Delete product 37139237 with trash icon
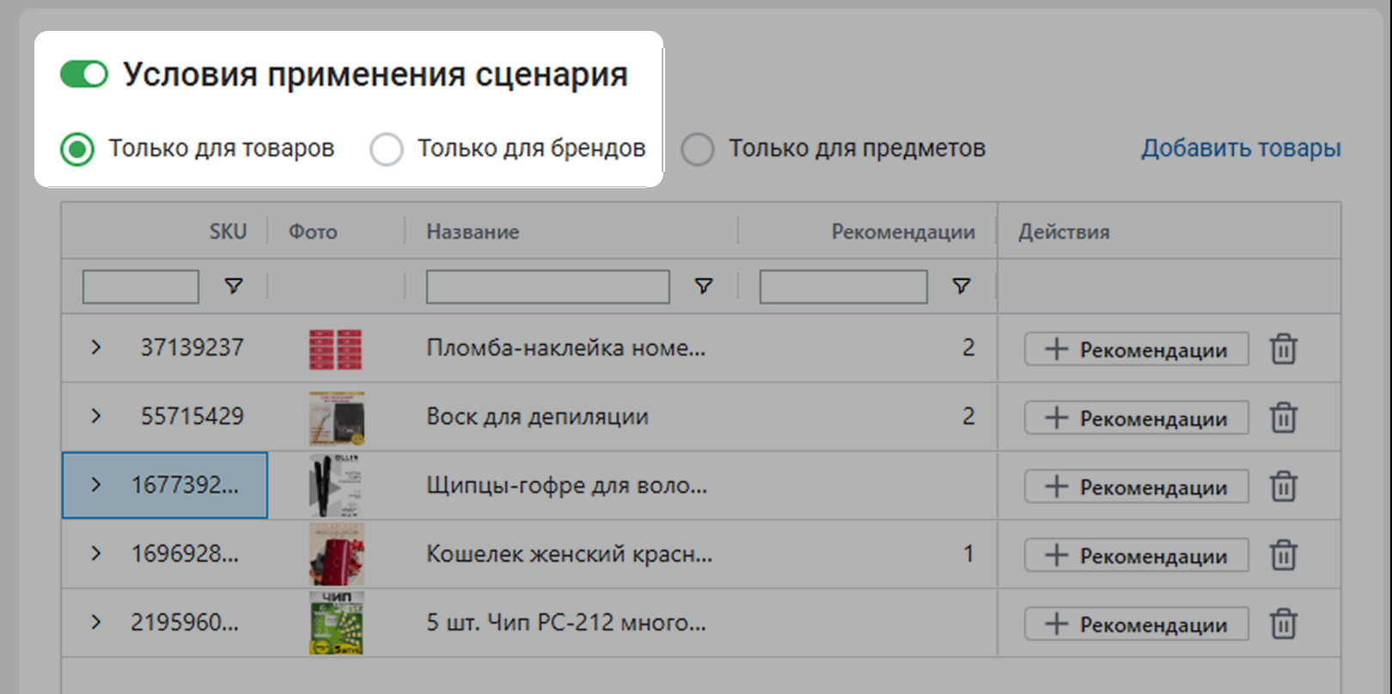 point(1284,349)
